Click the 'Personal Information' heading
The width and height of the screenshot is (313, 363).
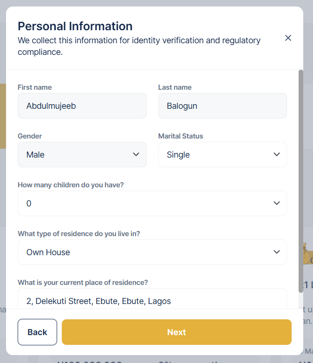75,26
